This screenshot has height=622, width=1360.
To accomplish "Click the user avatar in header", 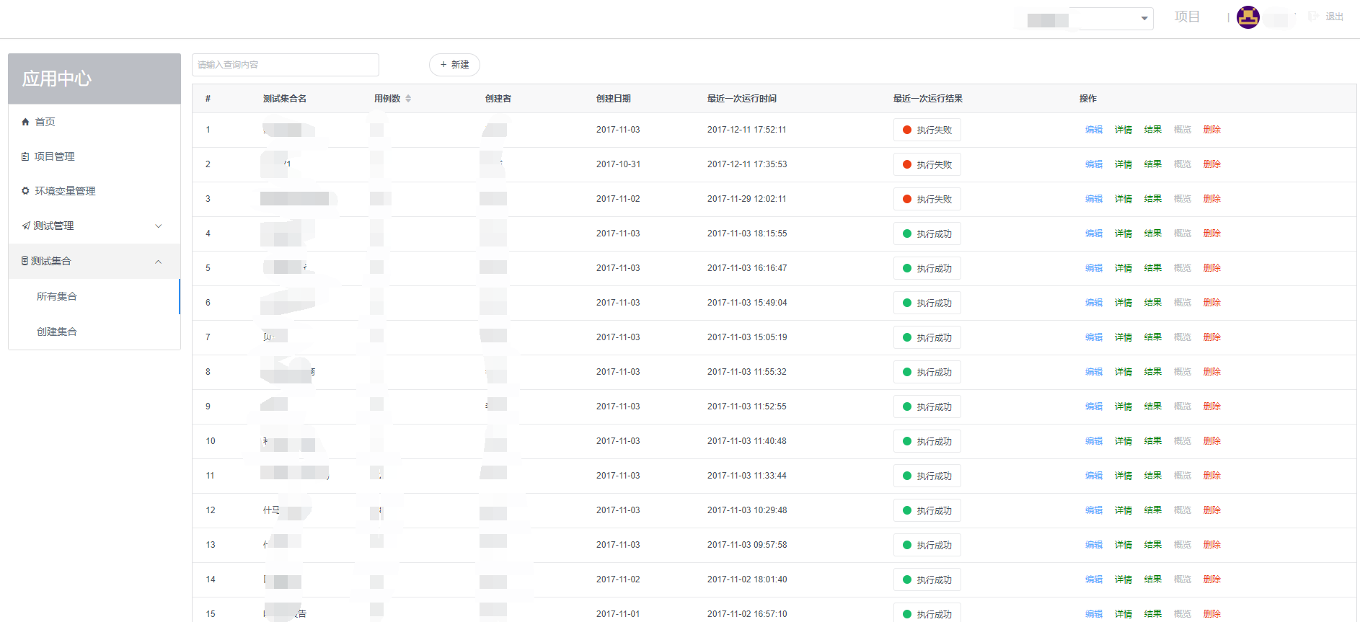I will 1248,17.
